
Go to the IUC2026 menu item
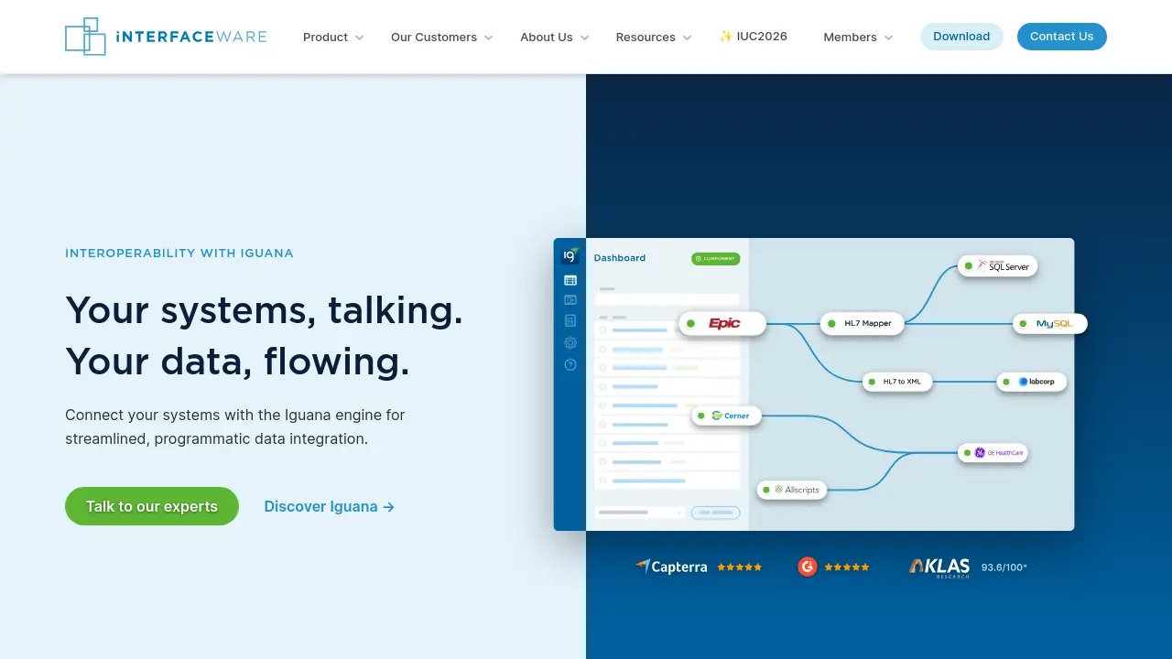pos(753,37)
